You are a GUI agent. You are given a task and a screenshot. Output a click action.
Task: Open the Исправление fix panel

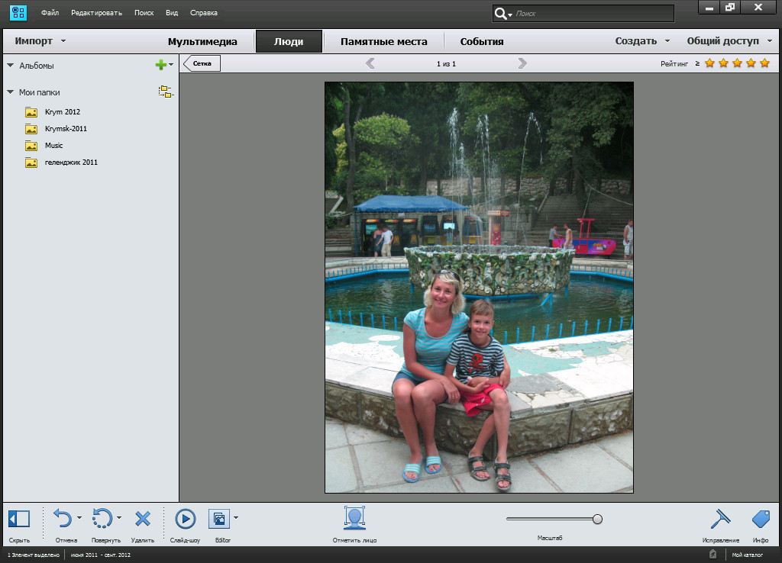coord(720,520)
